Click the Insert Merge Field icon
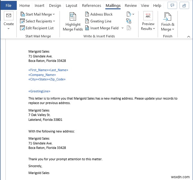This screenshot has height=180, width=193. coord(87,28)
